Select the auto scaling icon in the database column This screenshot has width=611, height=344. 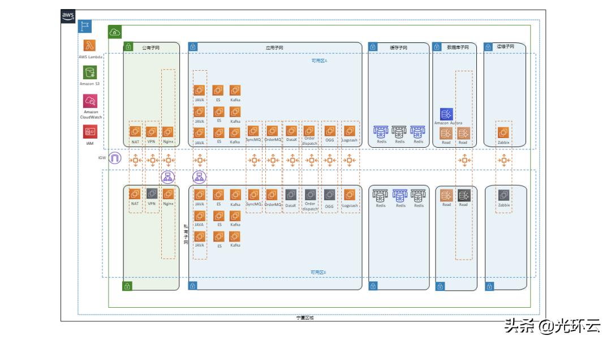[464, 160]
